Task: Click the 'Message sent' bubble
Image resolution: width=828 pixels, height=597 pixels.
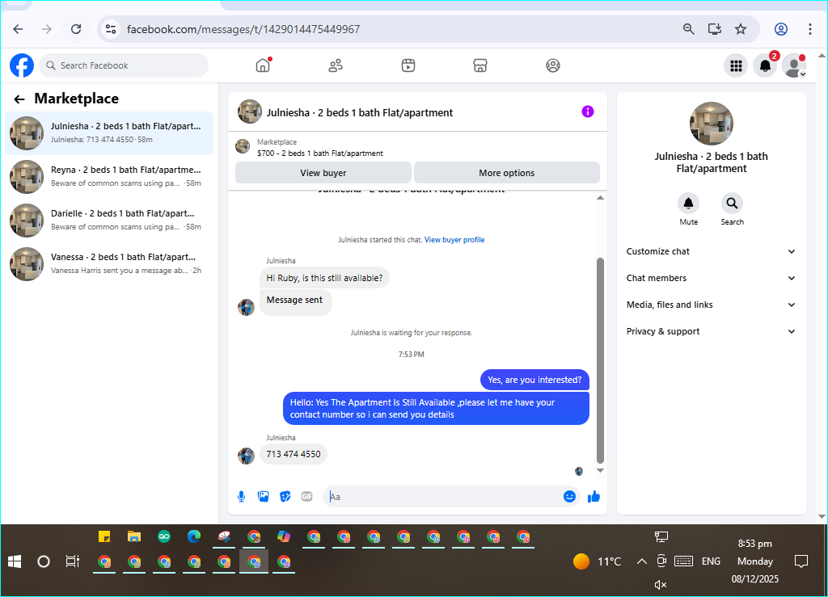Action: coord(295,301)
